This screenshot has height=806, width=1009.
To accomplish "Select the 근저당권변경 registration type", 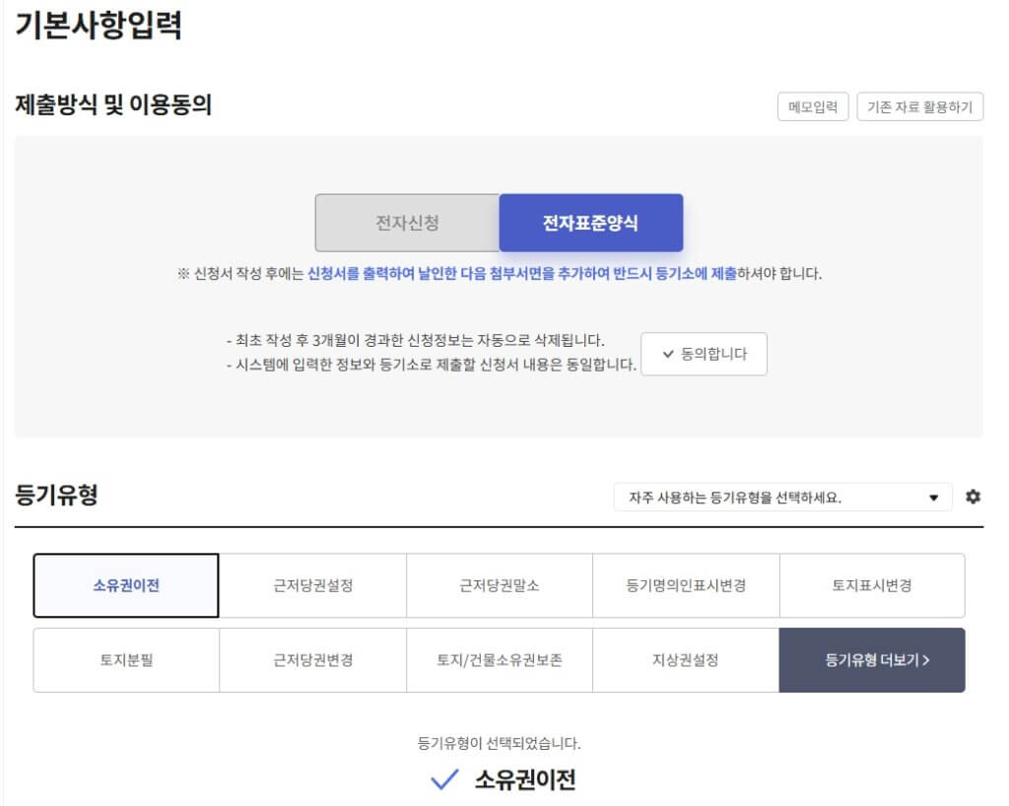I will tap(312, 660).
